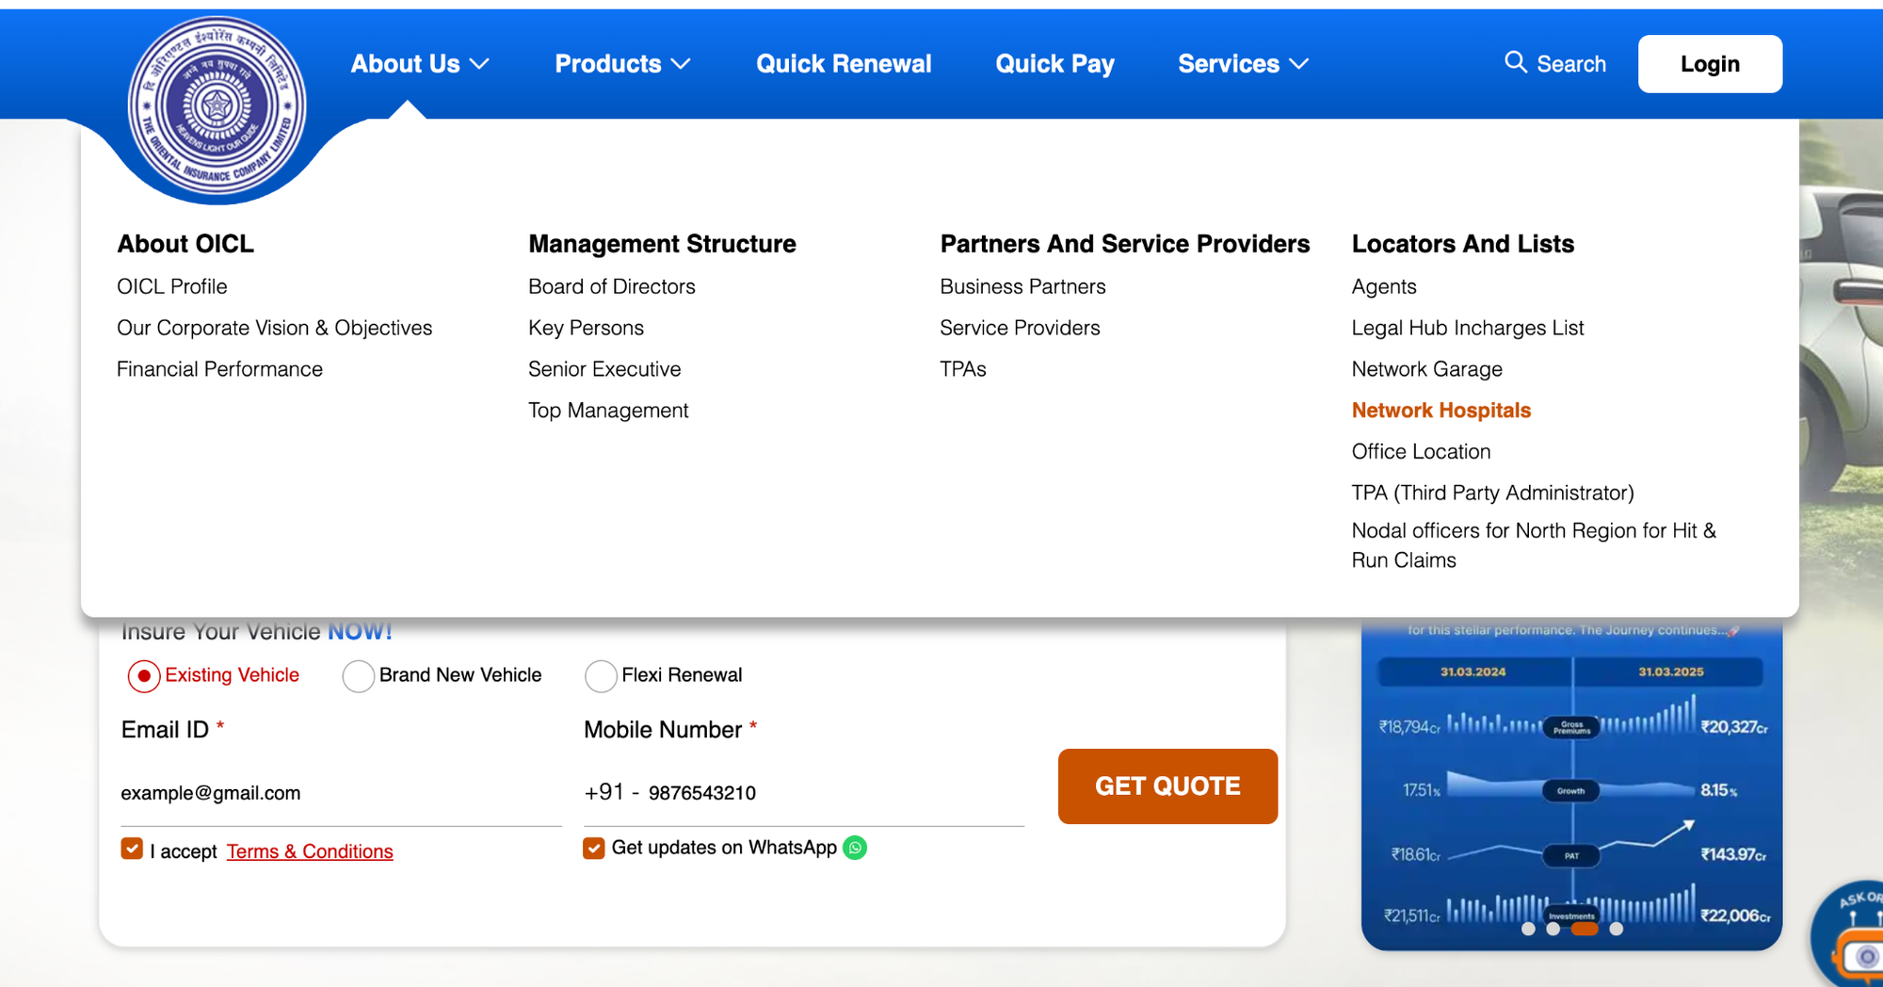Collapse the About Us dropdown menu

[420, 64]
